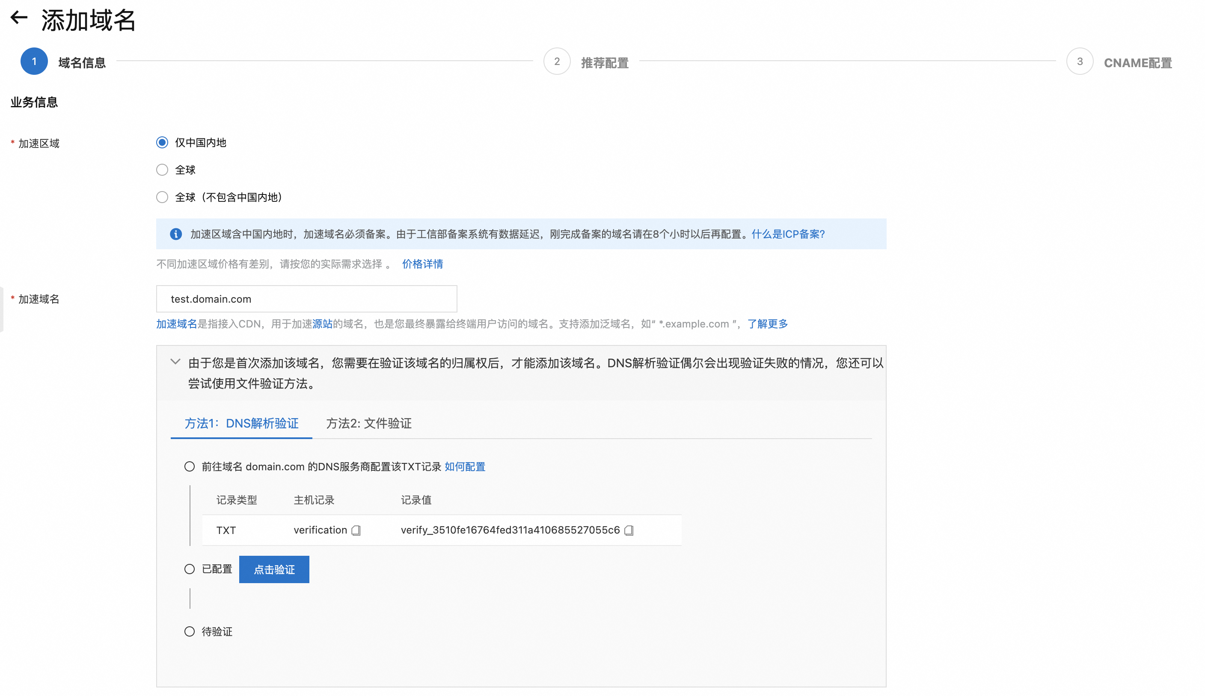Viewport: 1205px width, 696px height.
Task: Click the blue info icon in notice
Action: (x=176, y=234)
